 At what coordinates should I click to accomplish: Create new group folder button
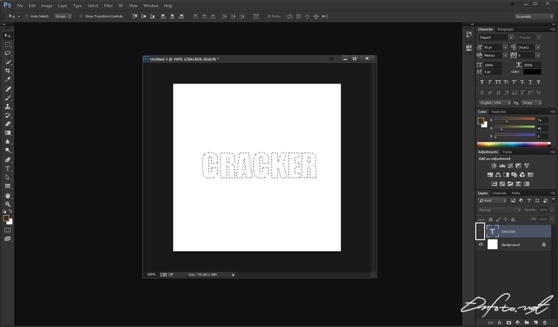pos(526,322)
